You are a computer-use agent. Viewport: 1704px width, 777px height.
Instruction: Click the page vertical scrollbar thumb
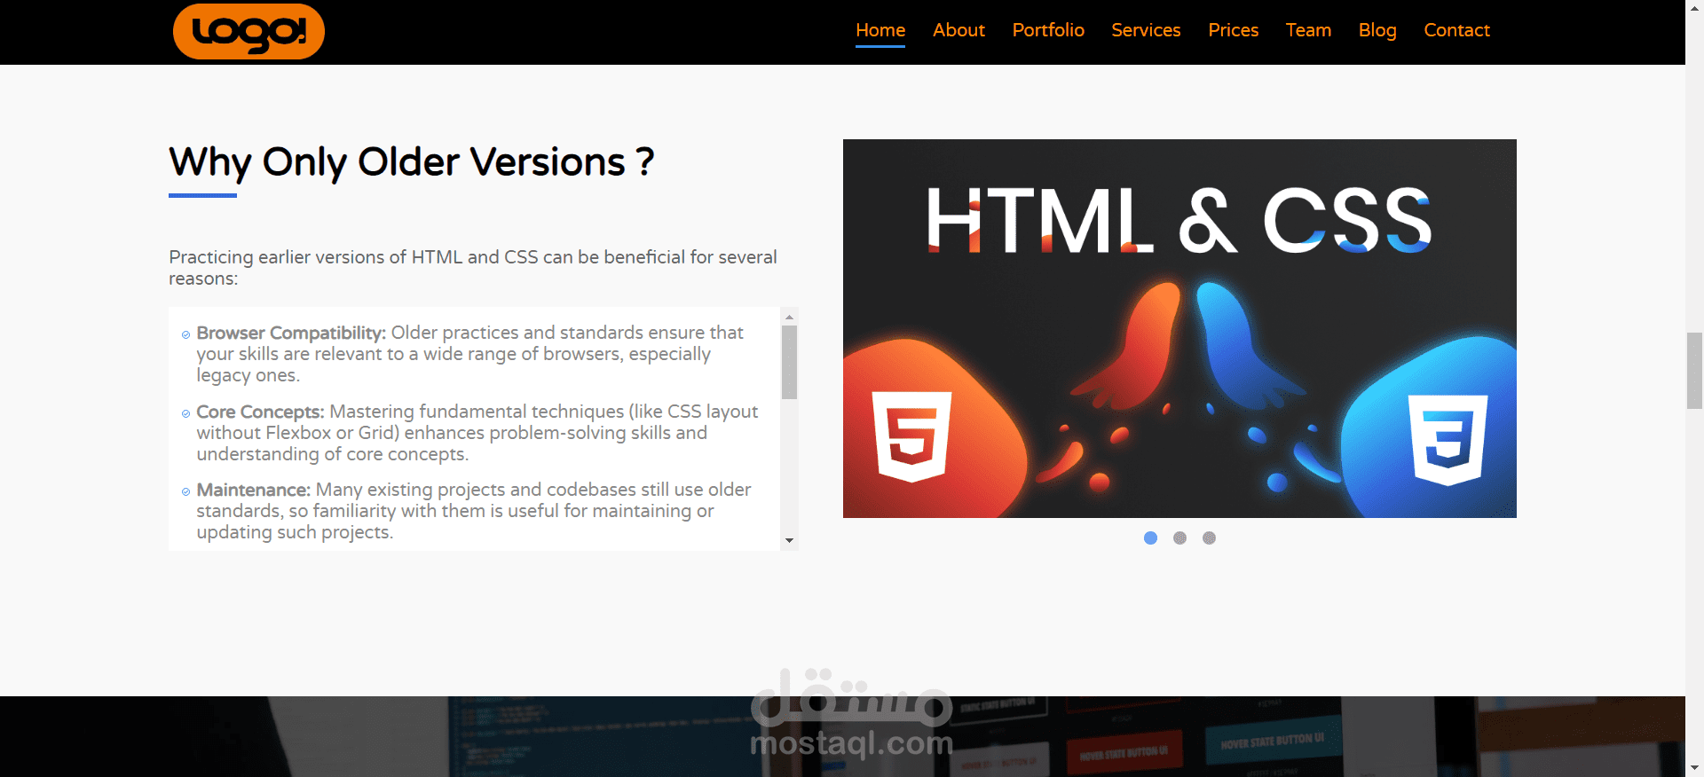point(1694,370)
